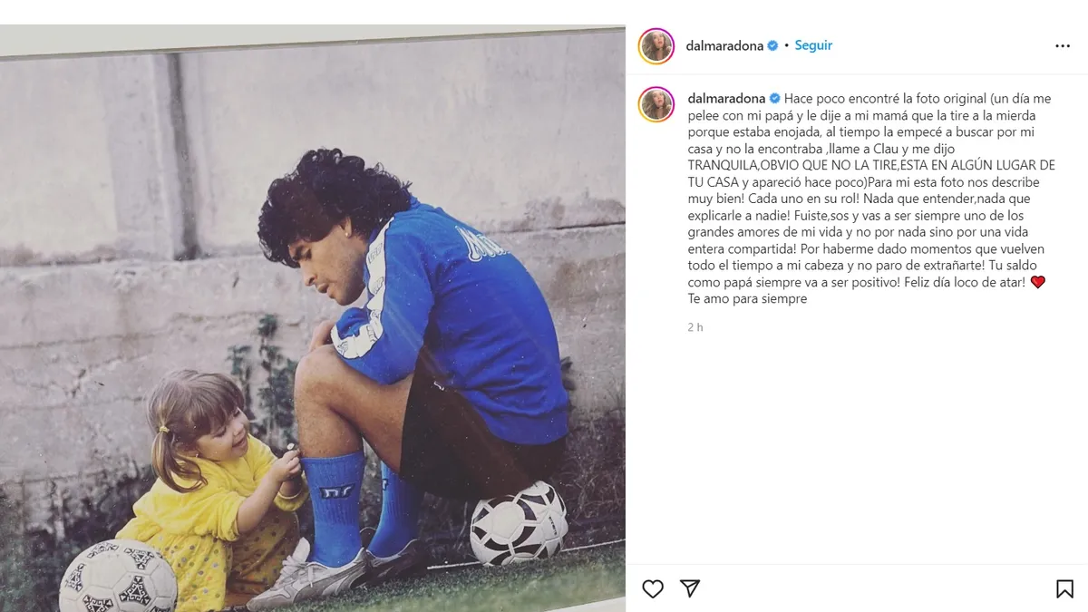Image resolution: width=1088 pixels, height=612 pixels.
Task: Follow dalmaradona via the Seguir link
Action: click(813, 45)
